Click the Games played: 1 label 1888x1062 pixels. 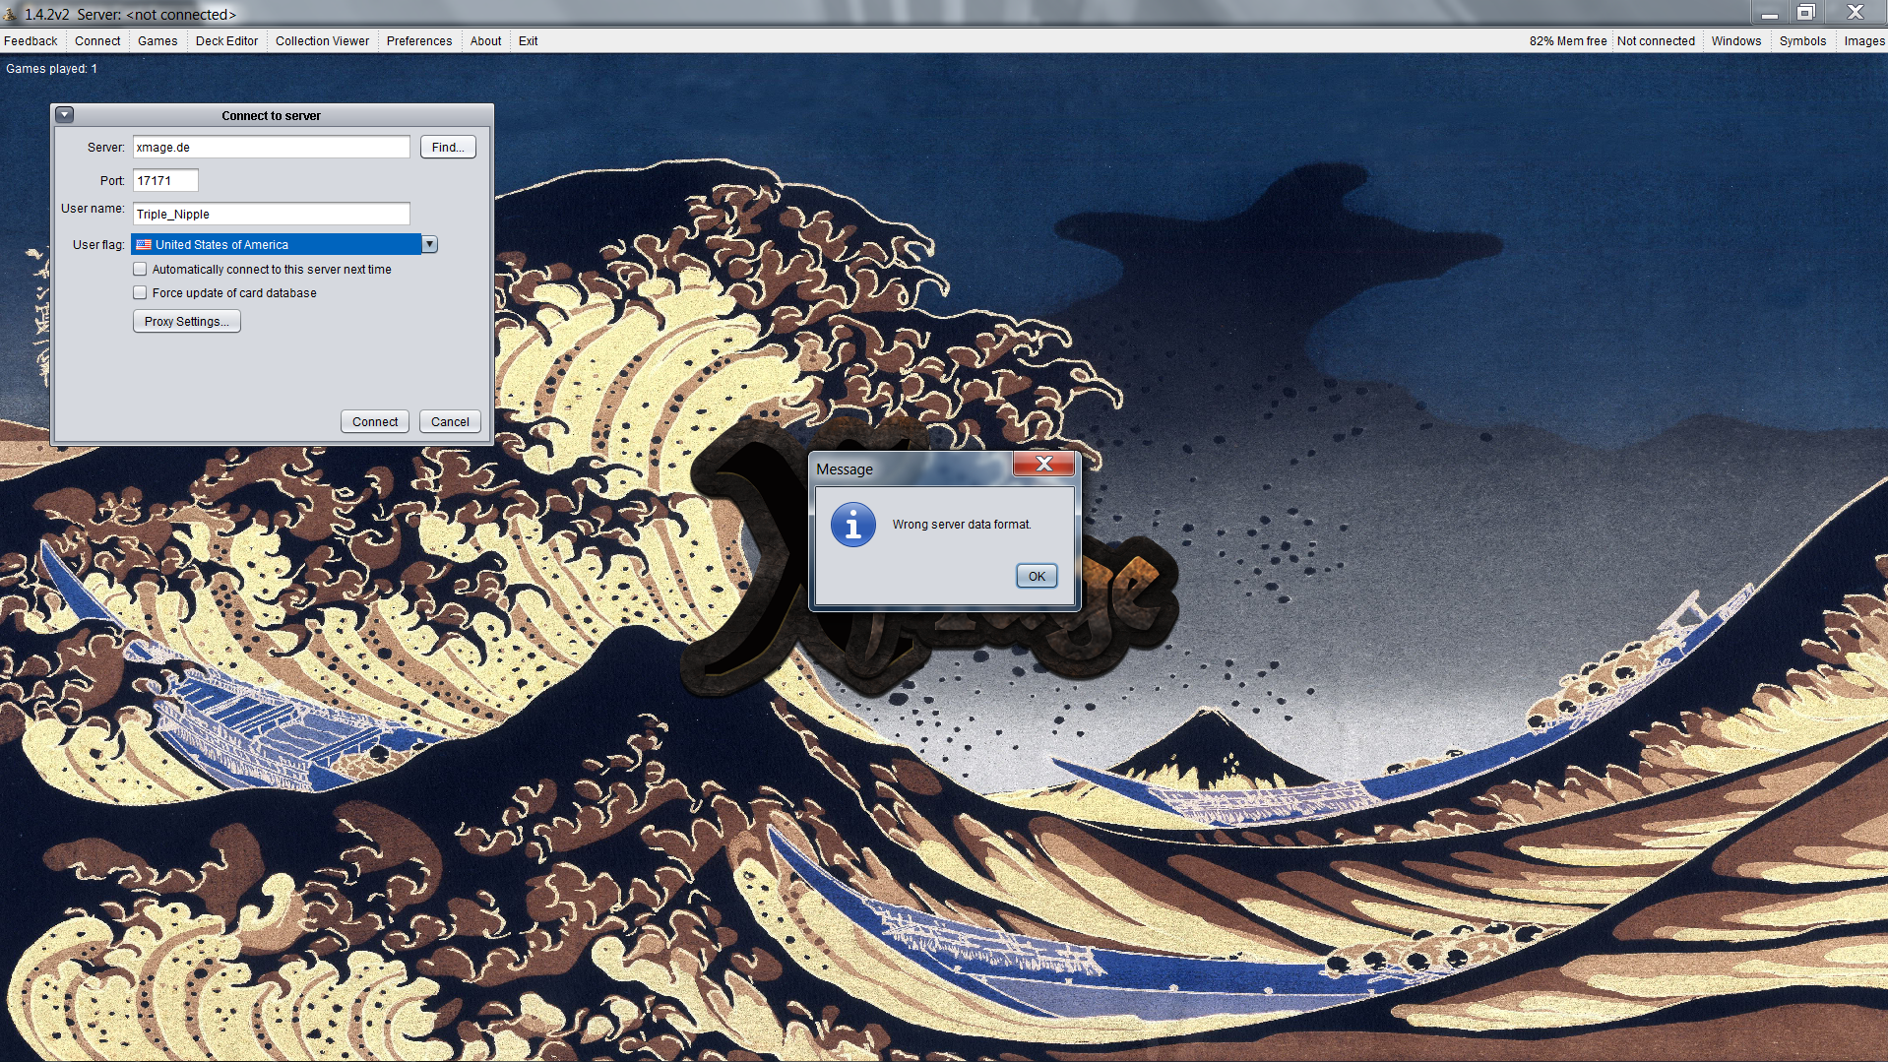tap(51, 68)
